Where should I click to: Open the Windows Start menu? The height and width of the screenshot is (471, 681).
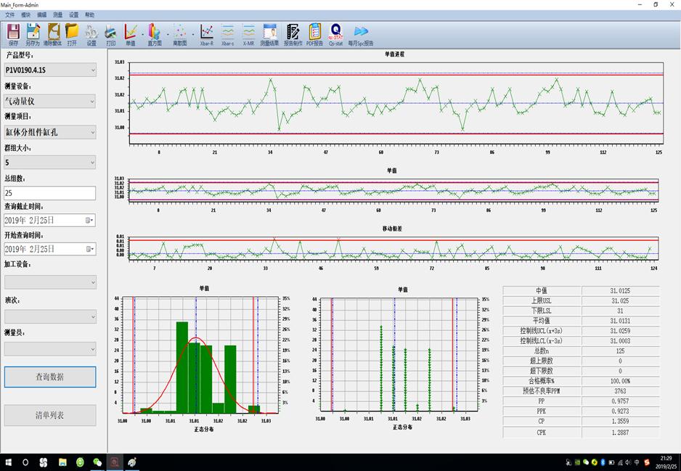pyautogui.click(x=8, y=462)
